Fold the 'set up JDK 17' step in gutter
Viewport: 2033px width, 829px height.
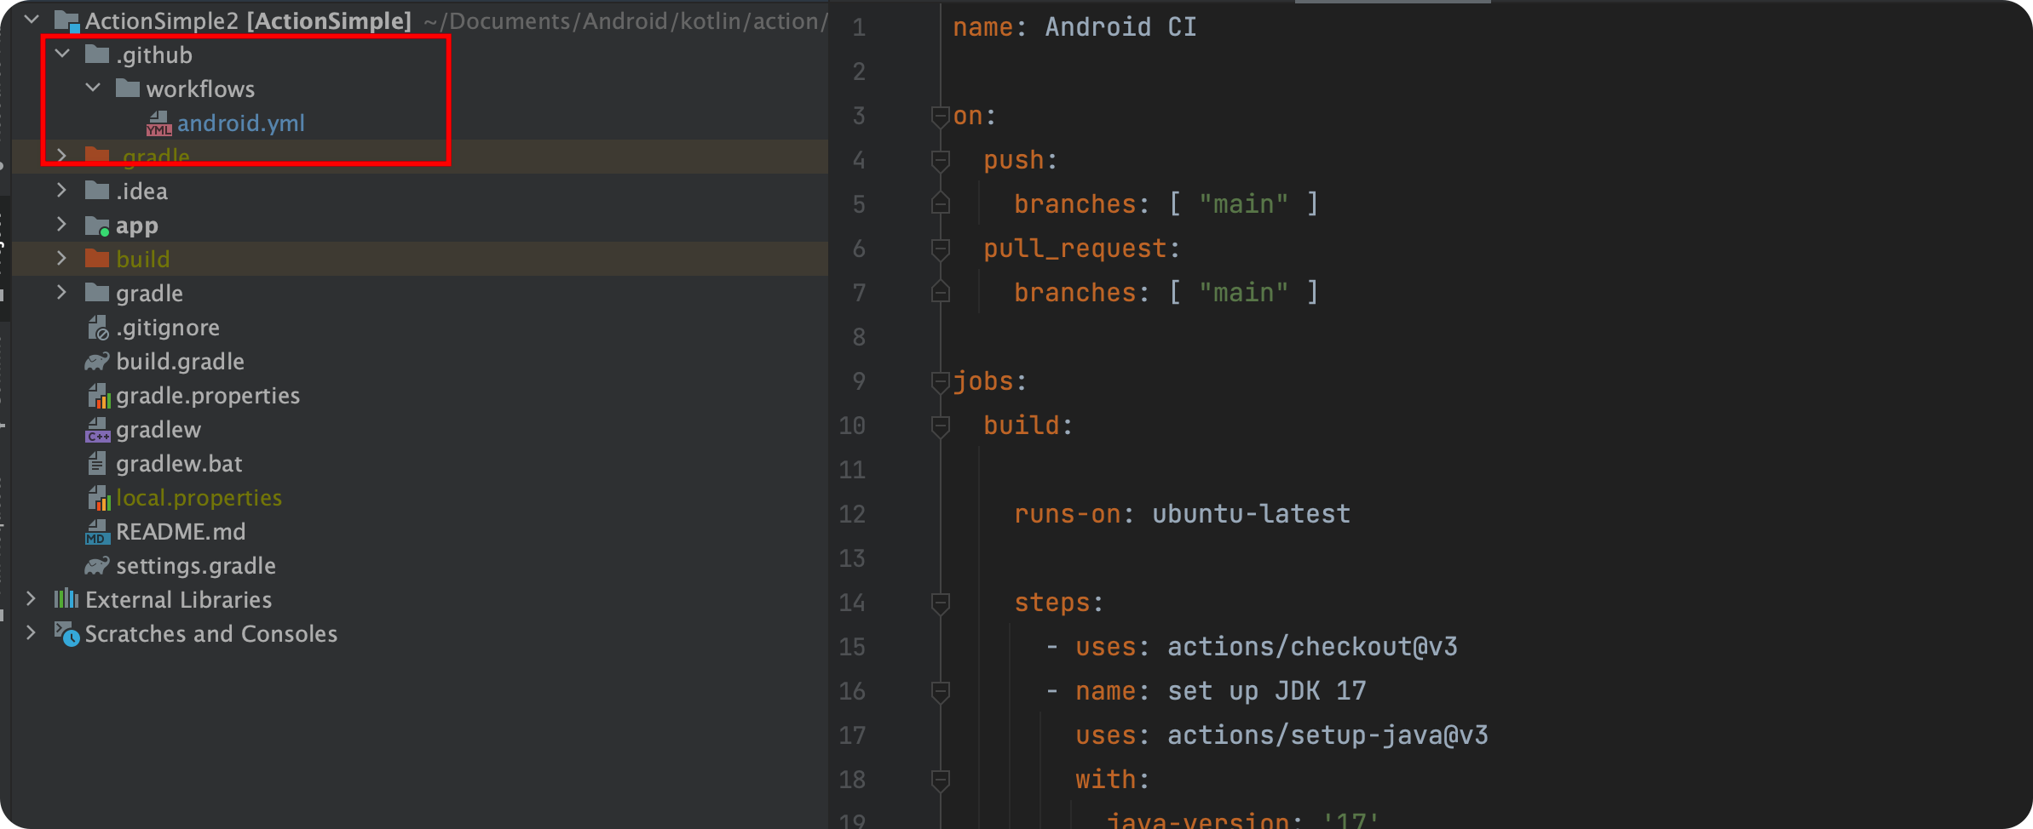click(x=941, y=692)
